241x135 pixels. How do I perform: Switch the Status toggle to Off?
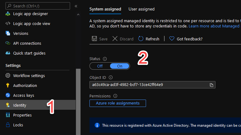(x=100, y=66)
